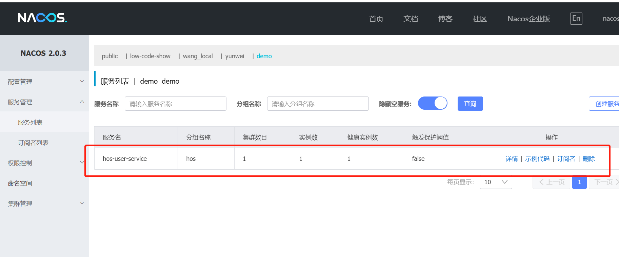Open 订阅者 for hos-user-service
The width and height of the screenshot is (619, 257).
[x=566, y=159]
